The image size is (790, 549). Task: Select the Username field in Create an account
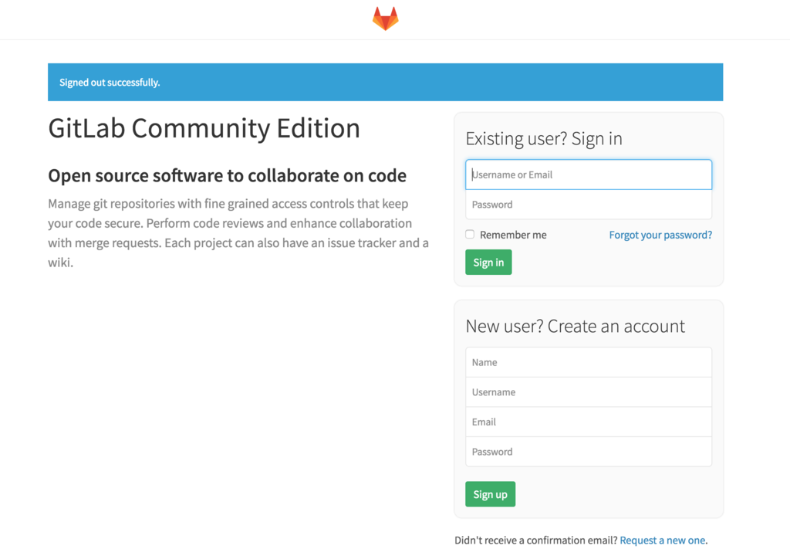pos(589,392)
